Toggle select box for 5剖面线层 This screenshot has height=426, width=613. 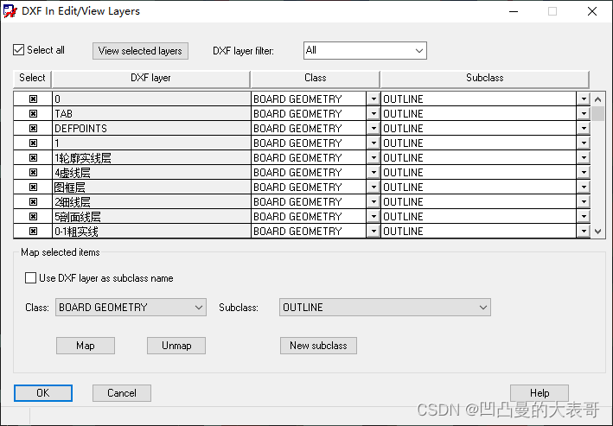[33, 217]
